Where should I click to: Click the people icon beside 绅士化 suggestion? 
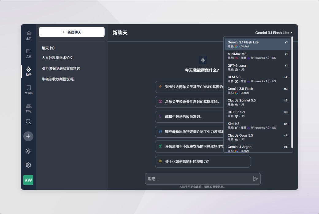click(160, 161)
